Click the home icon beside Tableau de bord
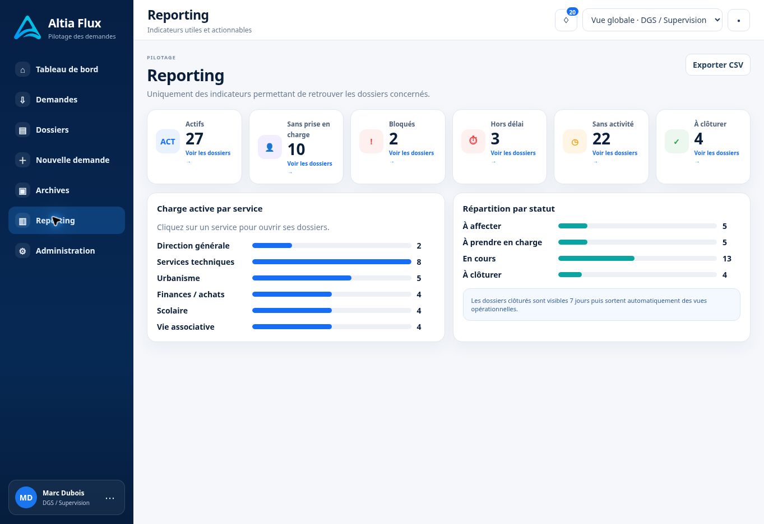 [x=22, y=69]
